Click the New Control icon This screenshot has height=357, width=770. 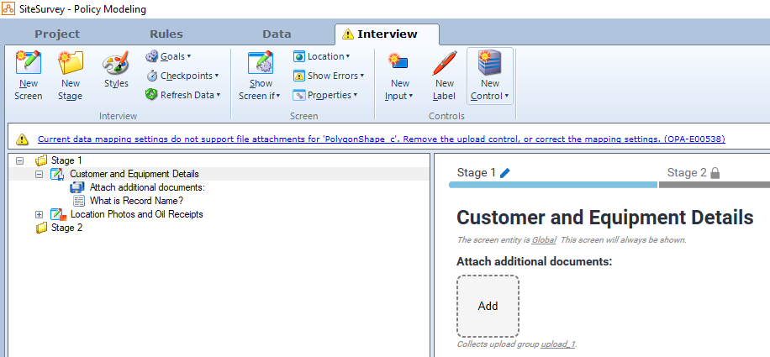click(489, 62)
